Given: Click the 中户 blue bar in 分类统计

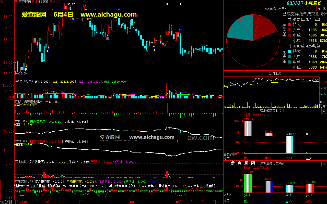Looking at the screenshot, I should [268, 187].
